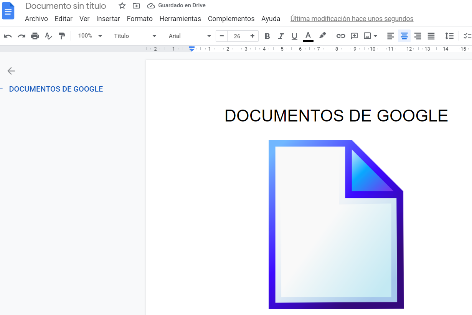
Task: Select the Paint format tool
Action: [61, 36]
